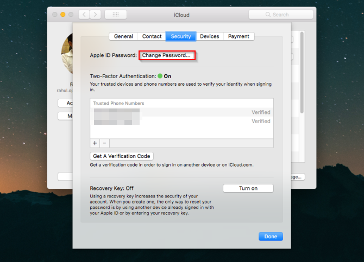Screen dimensions: 364x262
Task: Click the Done button
Action: tap(271, 237)
